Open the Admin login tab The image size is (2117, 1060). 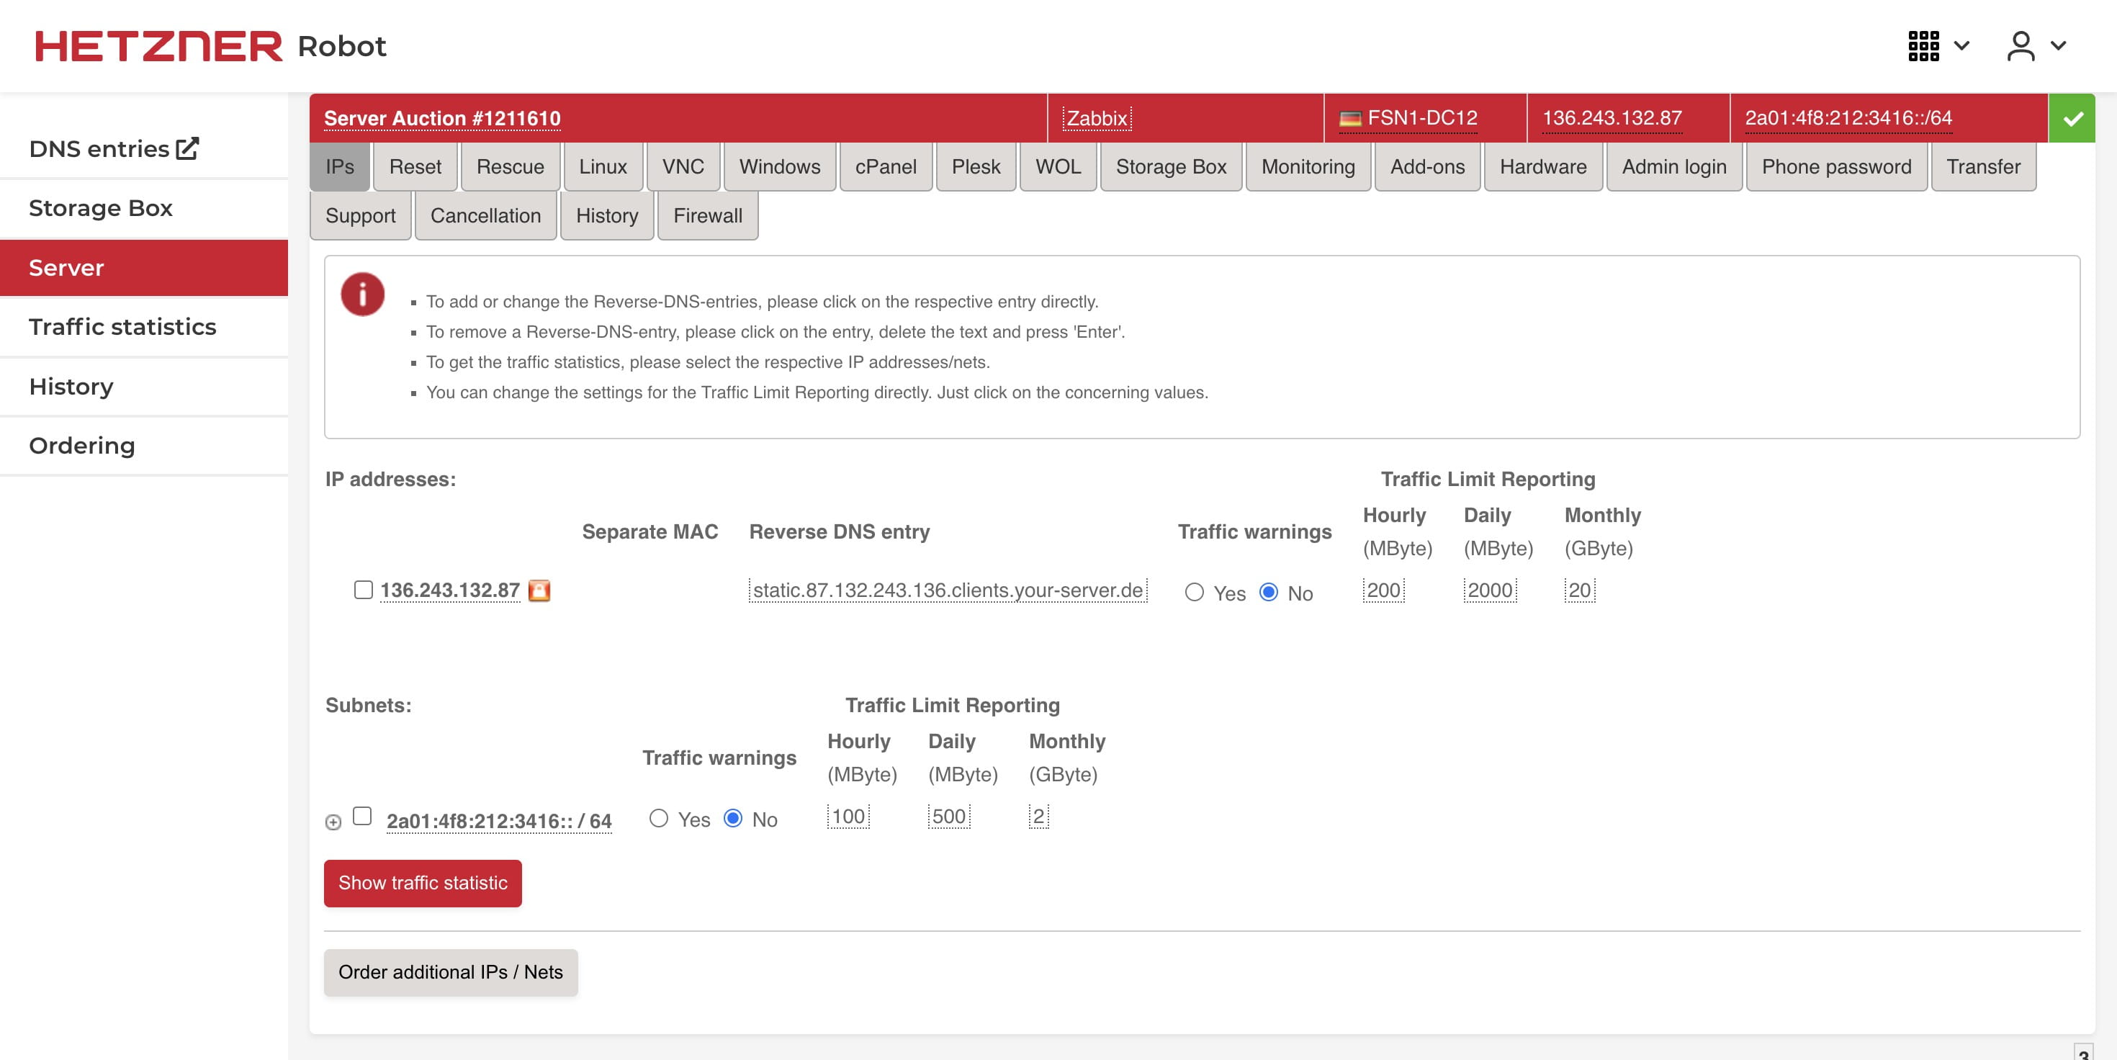tap(1674, 167)
